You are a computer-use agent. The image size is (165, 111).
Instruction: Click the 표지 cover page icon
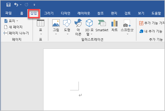pos(6,21)
